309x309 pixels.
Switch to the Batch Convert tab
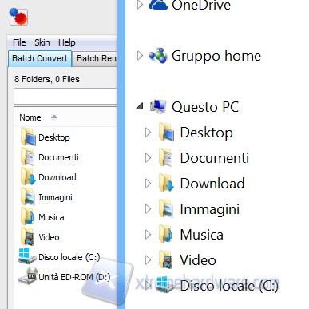point(40,58)
